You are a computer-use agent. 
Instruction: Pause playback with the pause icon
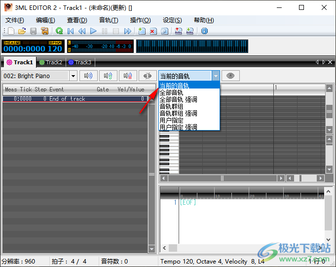(x=105, y=31)
